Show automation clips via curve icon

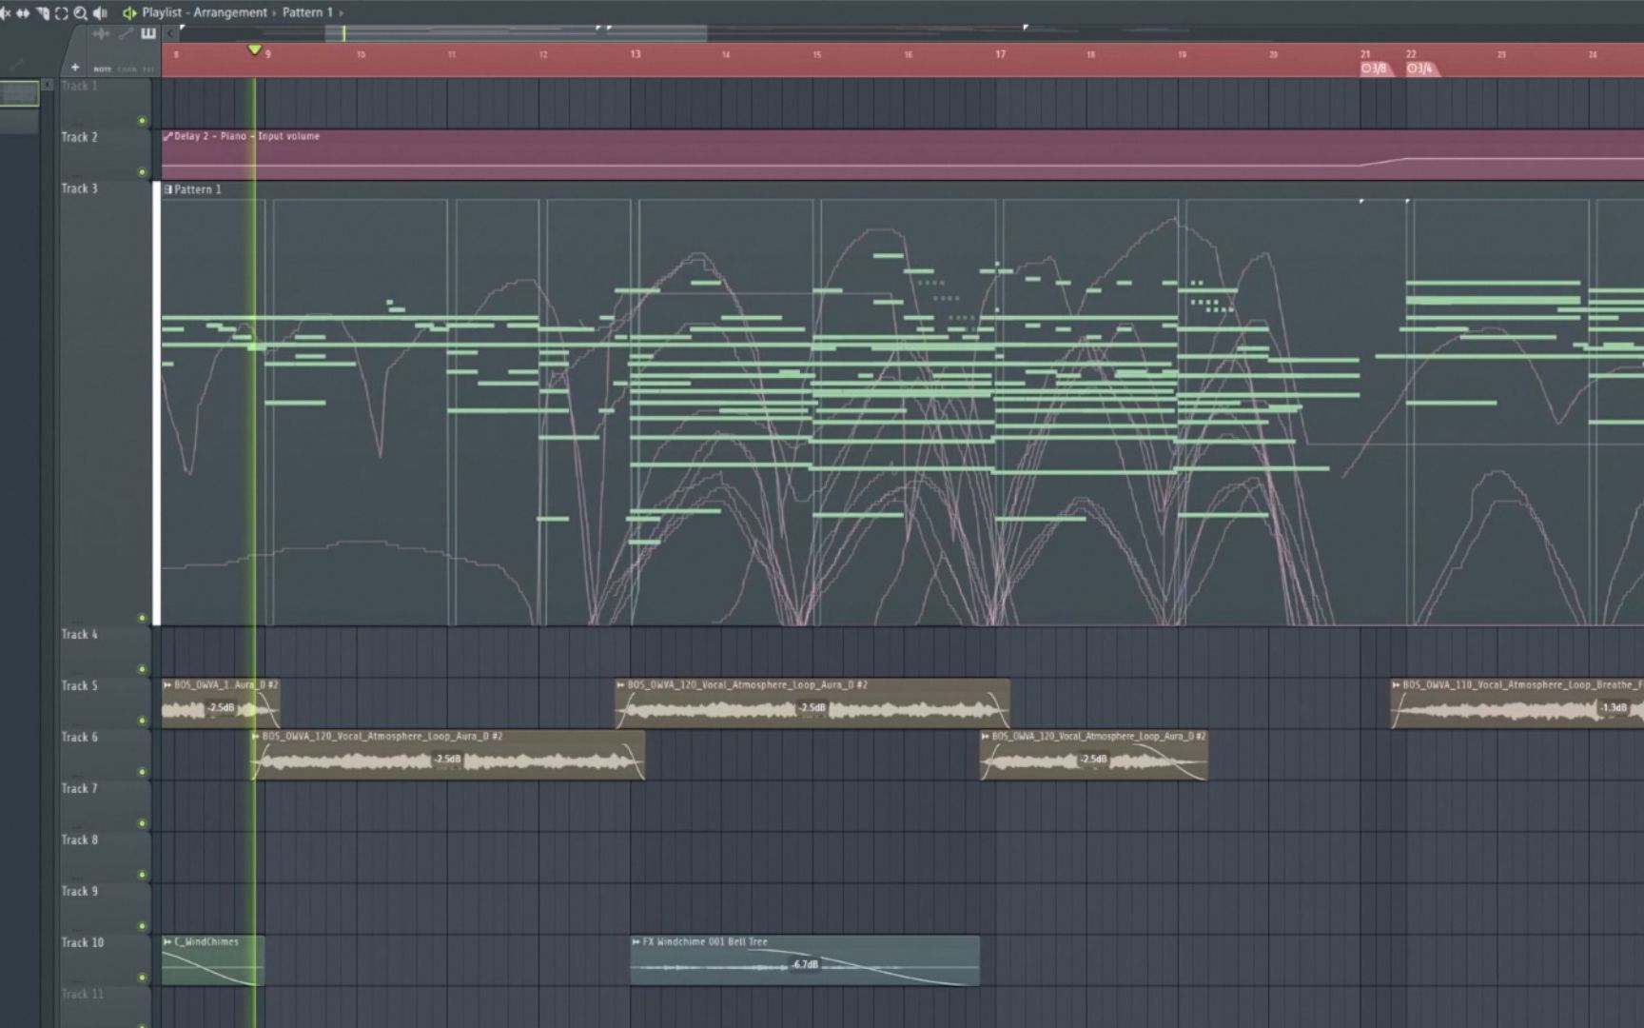click(126, 34)
